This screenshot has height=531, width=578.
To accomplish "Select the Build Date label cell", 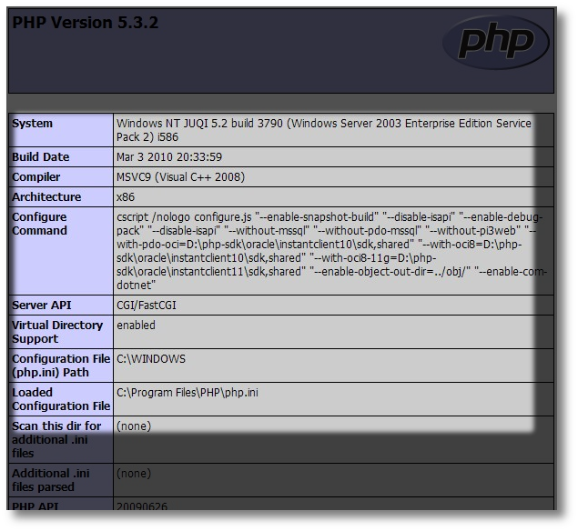I will click(x=41, y=157).
